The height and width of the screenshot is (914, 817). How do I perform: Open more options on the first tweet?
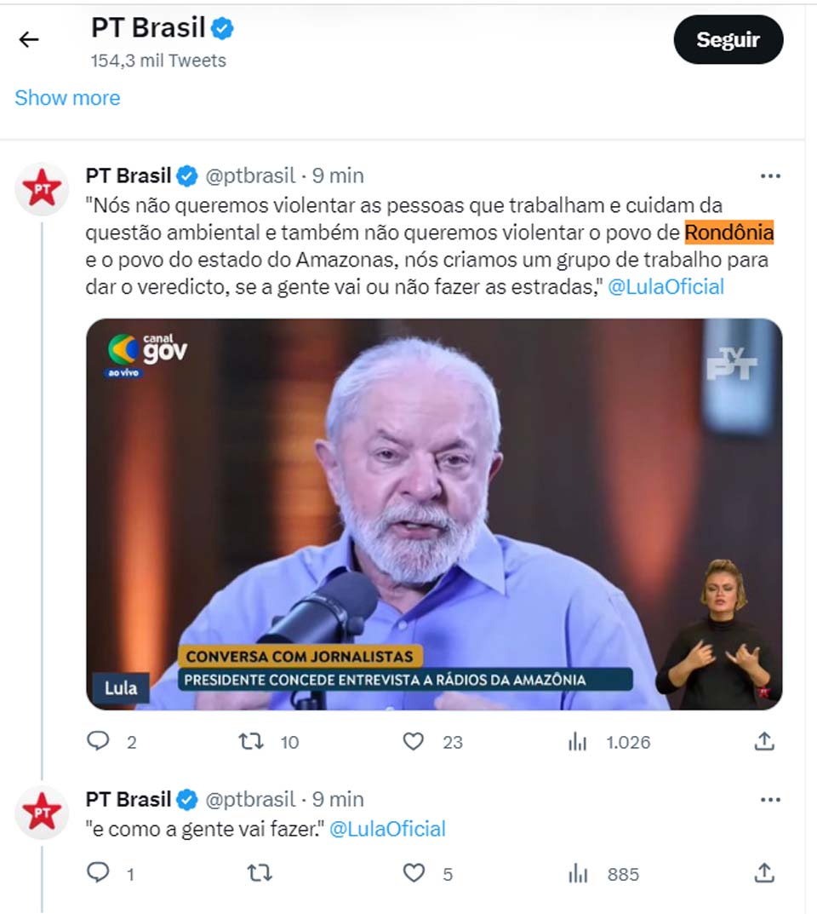(770, 176)
